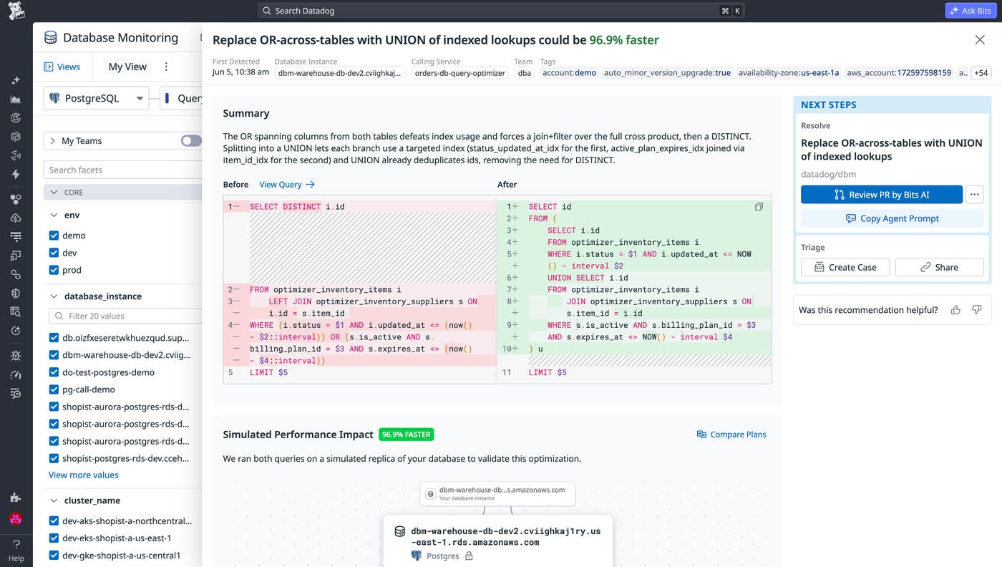Image resolution: width=1002 pixels, height=567 pixels.
Task: Click the Share button
Action: [x=939, y=267]
